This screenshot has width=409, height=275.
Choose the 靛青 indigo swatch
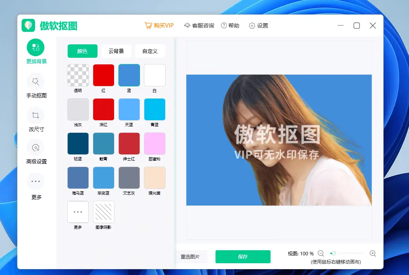[x=103, y=143]
